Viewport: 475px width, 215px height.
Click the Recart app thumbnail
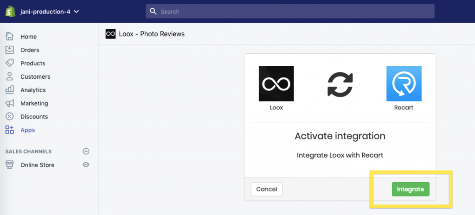click(404, 83)
